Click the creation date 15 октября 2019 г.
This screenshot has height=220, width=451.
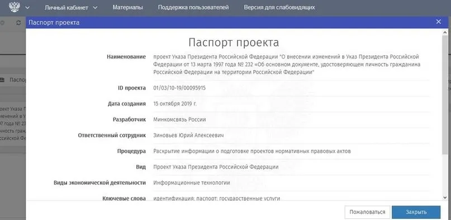(175, 104)
